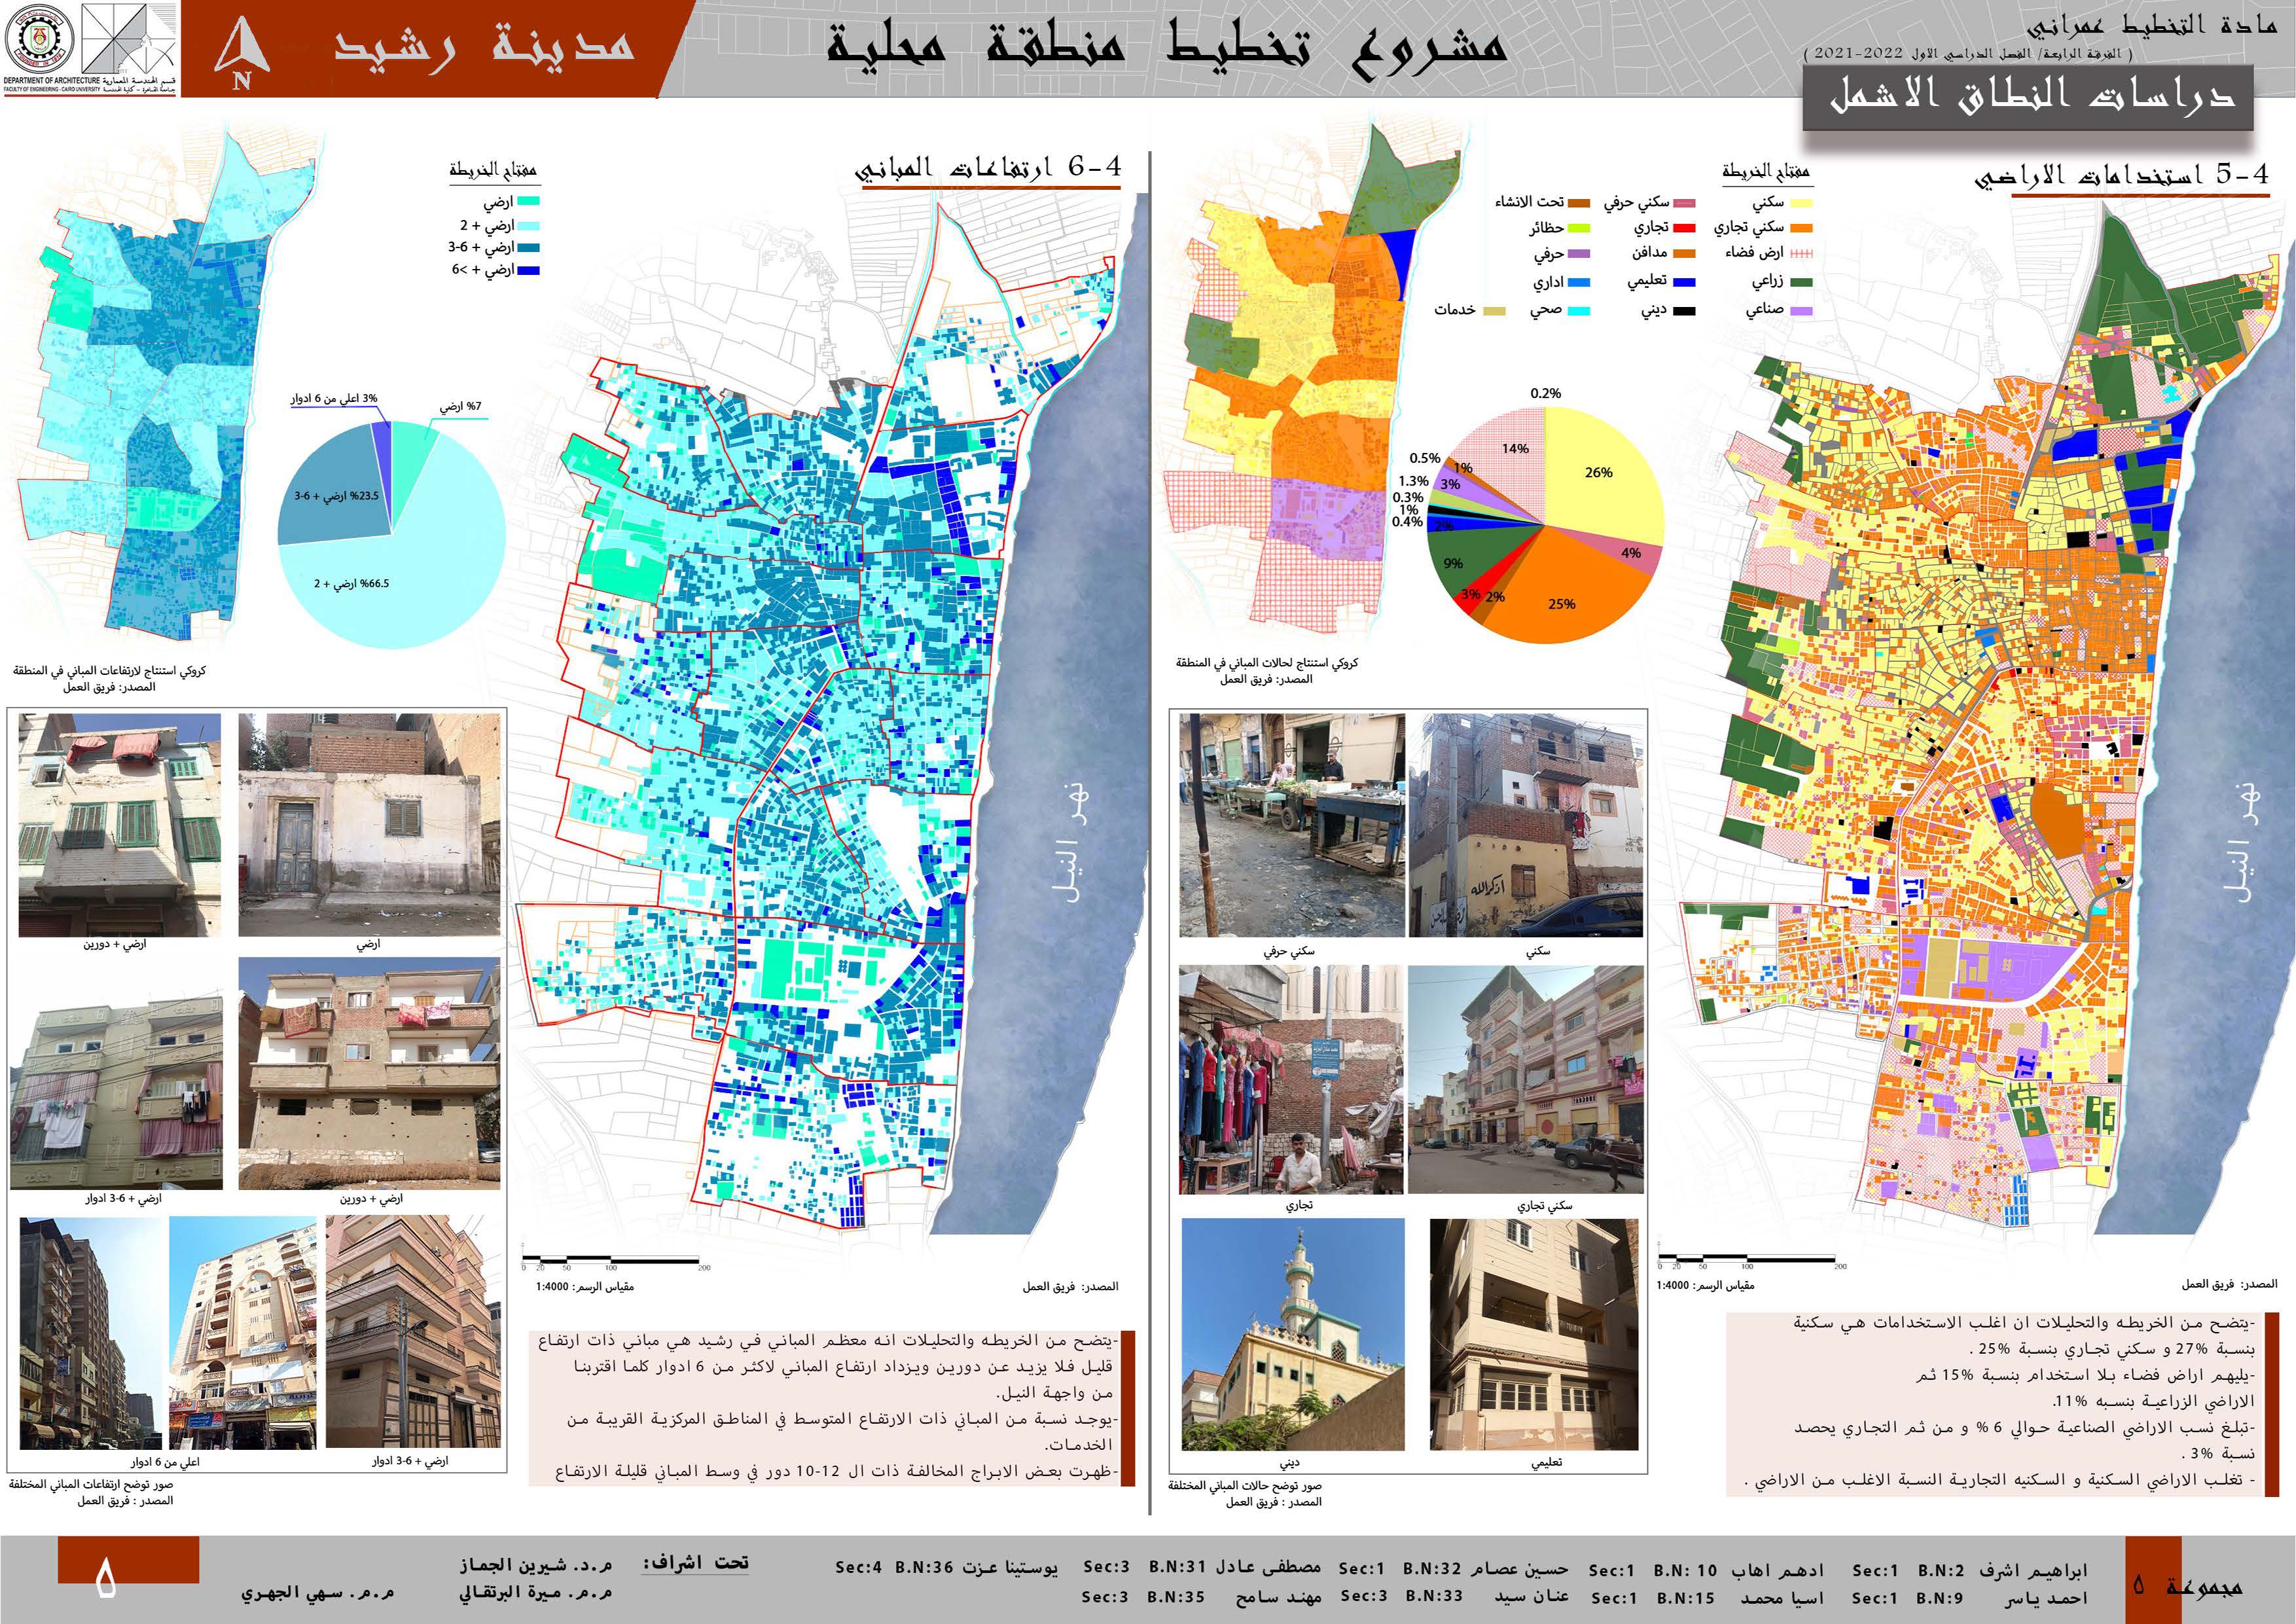This screenshot has width=2296, height=1624.
Task: Click the darkest blue ارضي + >6 swatch
Action: click(x=528, y=270)
